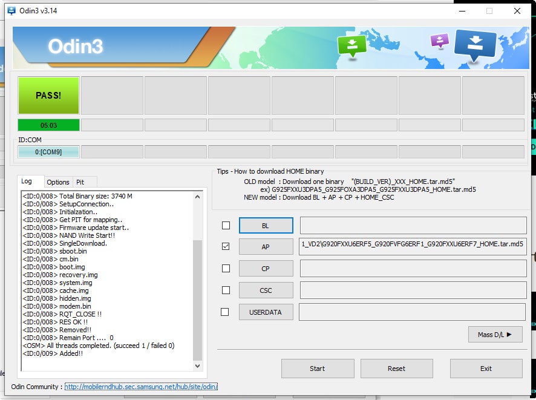Click the 'boot.img' log line
Screen dimensions: 536x400
click(54, 267)
